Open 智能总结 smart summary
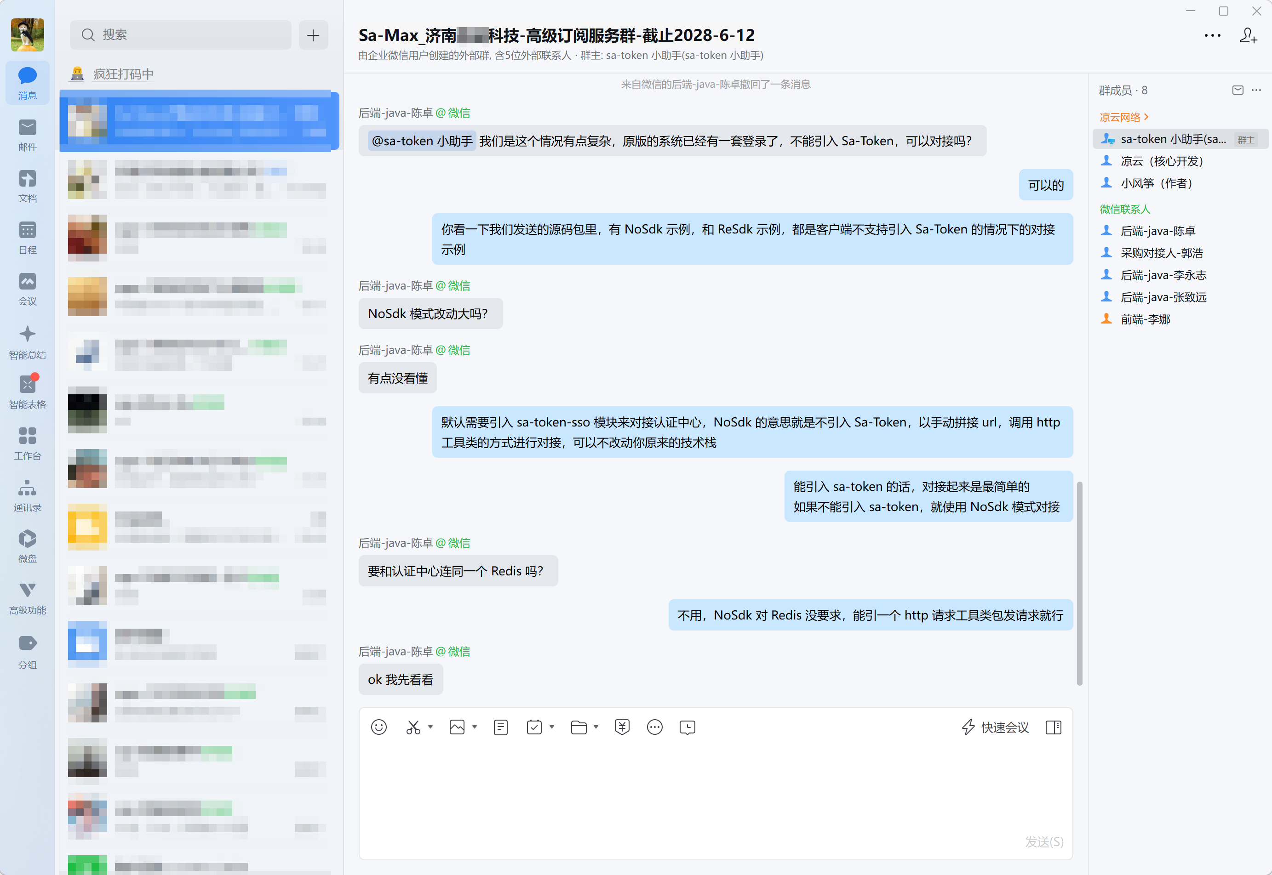Viewport: 1272px width, 875px height. pyautogui.click(x=28, y=343)
